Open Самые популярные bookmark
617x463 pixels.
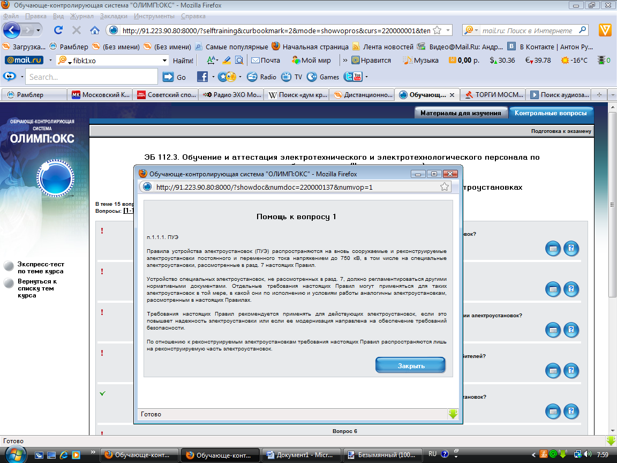(x=232, y=47)
